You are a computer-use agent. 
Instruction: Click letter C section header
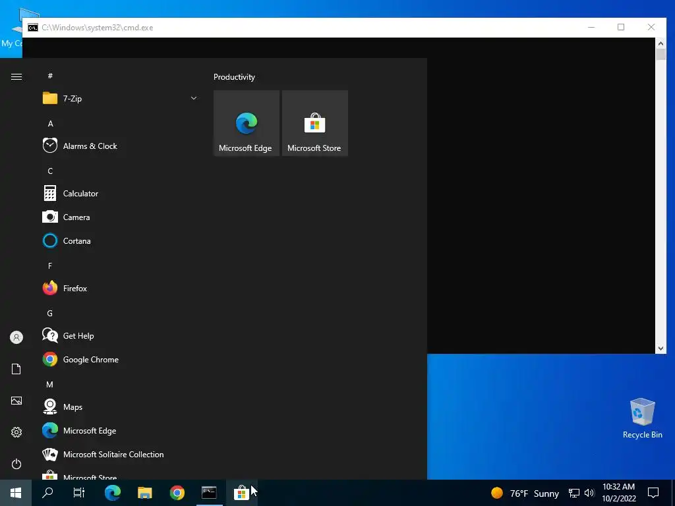coord(50,171)
